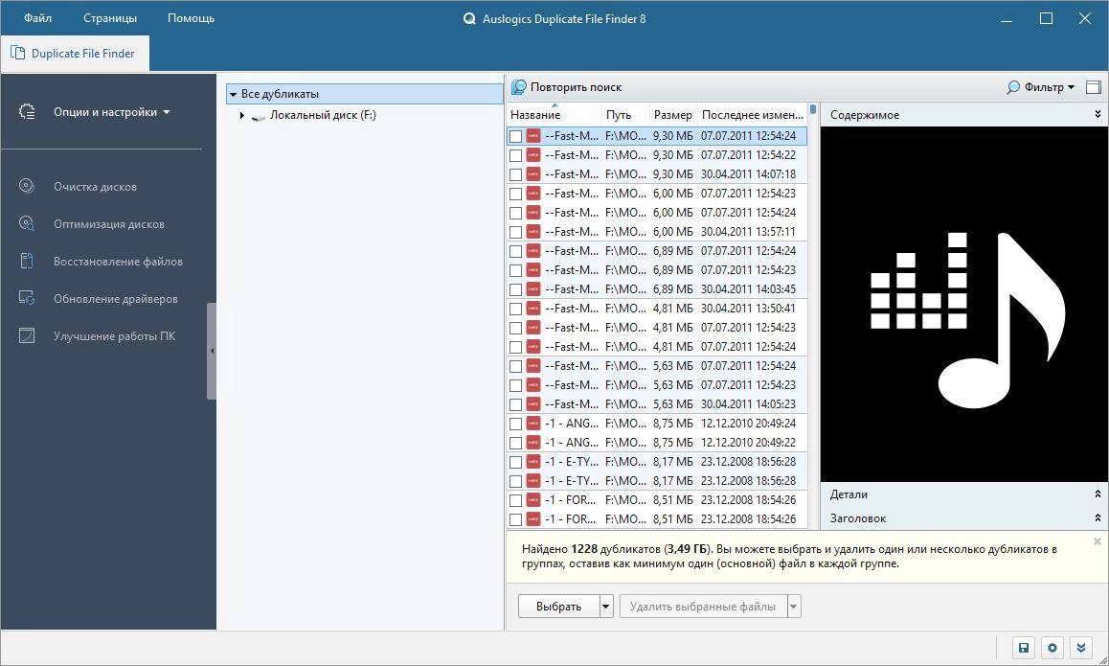Click file icon in 30.04.2011 14:03:45 row
The width and height of the screenshot is (1109, 666).
[533, 289]
